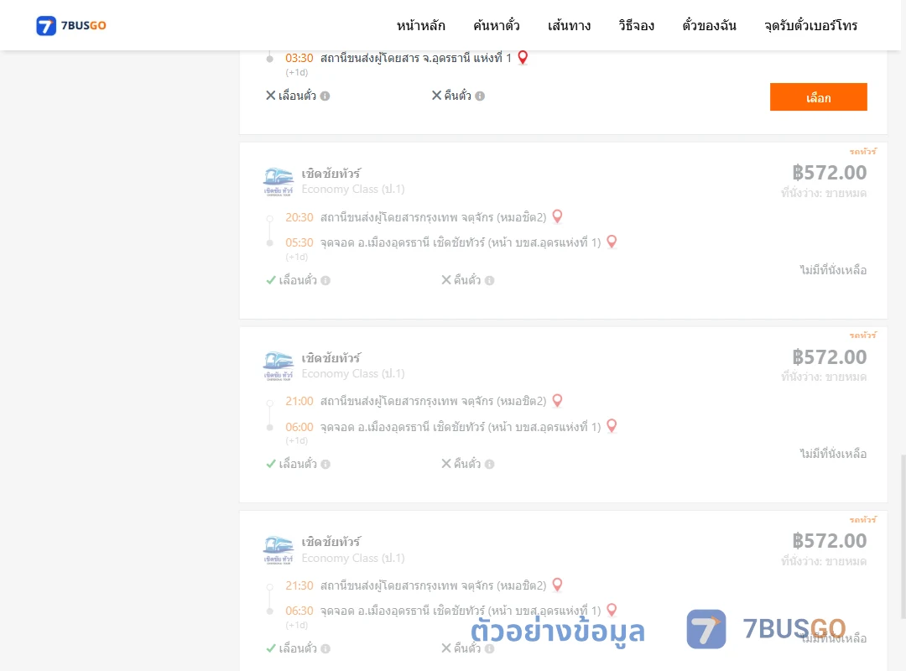906x671 pixels.
Task: Click the X mark beside คืนตั๋ว, 21:00 trip
Action: 446,464
